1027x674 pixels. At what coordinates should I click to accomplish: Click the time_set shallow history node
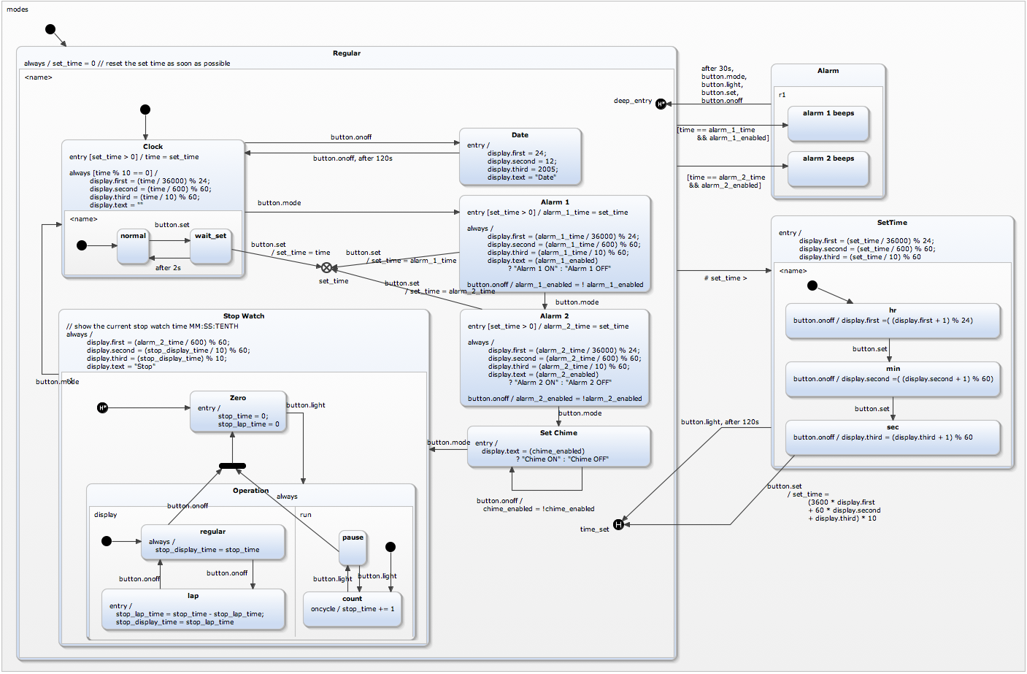click(x=618, y=524)
